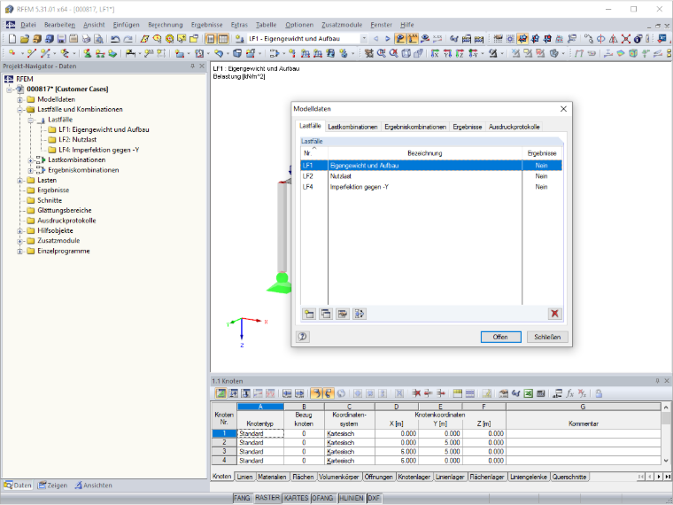Image resolution: width=673 pixels, height=505 pixels.
Task: Toggle KARTES in status bar
Action: tap(296, 498)
